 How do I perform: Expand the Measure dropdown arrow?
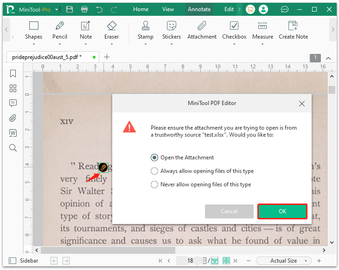point(262,44)
